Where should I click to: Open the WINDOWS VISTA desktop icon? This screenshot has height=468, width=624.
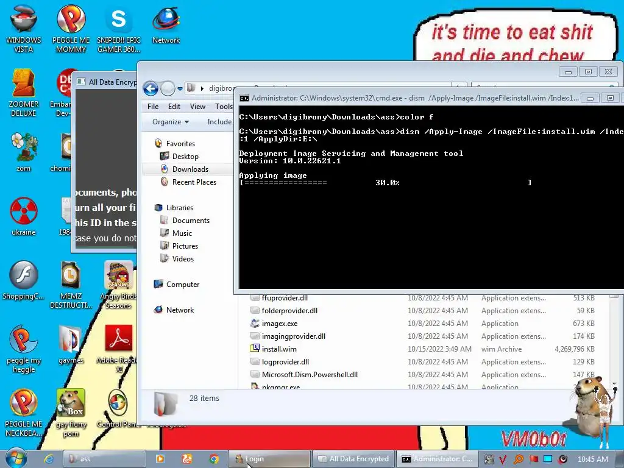[x=24, y=28]
